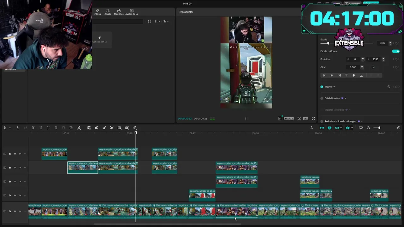Toggle preview axis on timeline
Viewport: 404px width, 227px height.
348,128
